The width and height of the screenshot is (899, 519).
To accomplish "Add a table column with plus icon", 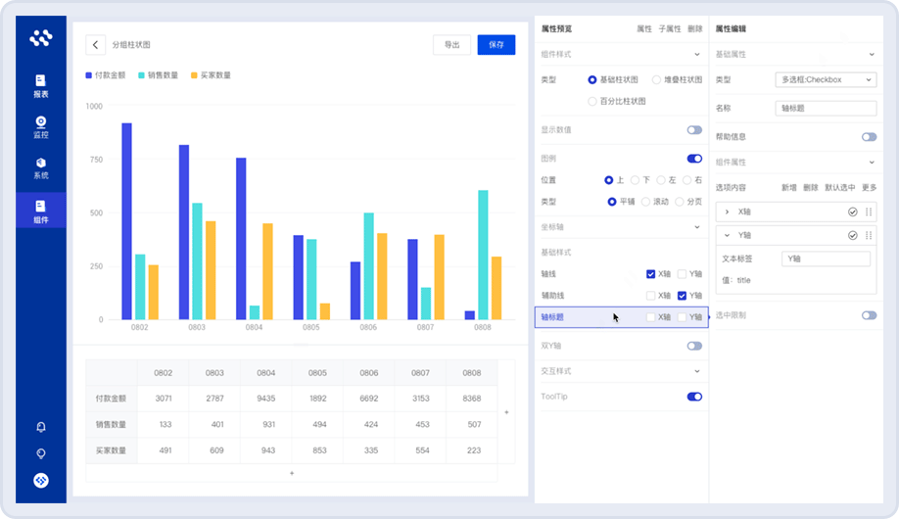I will (506, 411).
